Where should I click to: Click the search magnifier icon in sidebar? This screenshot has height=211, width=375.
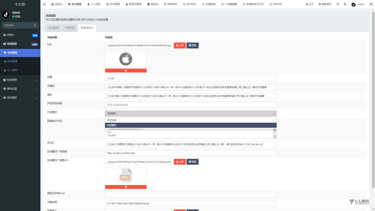[x=36, y=25]
